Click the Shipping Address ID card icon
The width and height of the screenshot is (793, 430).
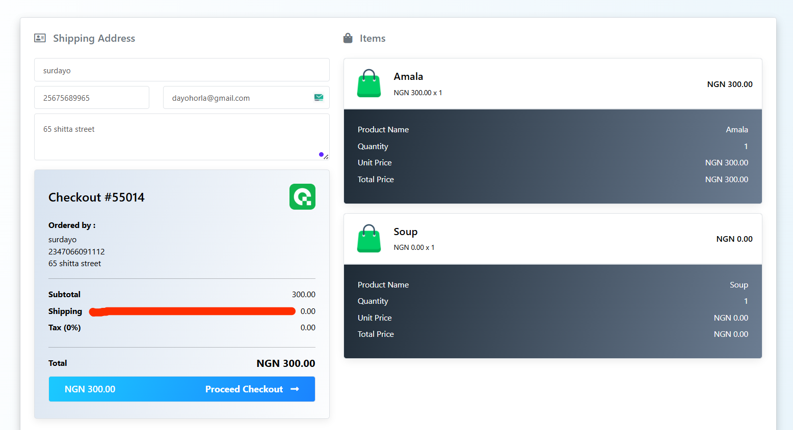[40, 38]
